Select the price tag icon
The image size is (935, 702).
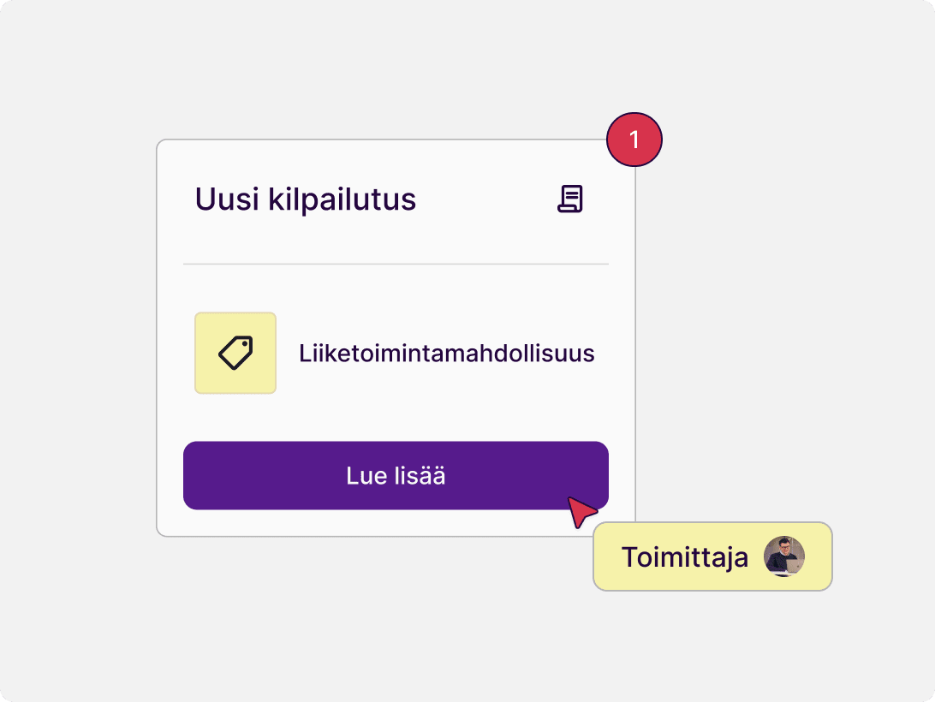(x=235, y=353)
